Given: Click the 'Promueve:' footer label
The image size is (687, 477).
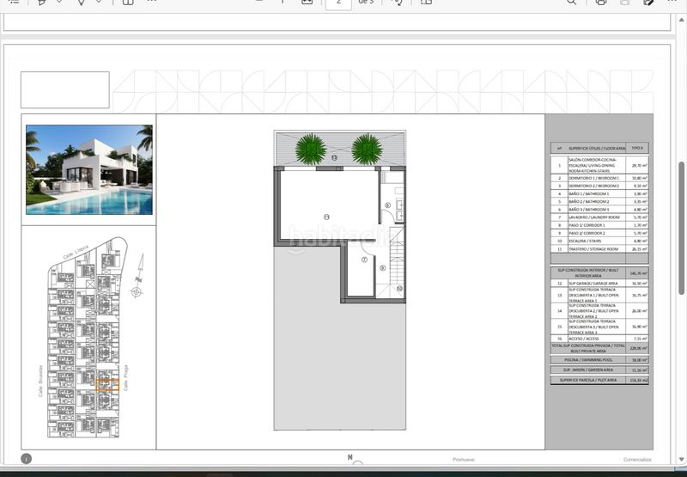Looking at the screenshot, I should point(464,460).
